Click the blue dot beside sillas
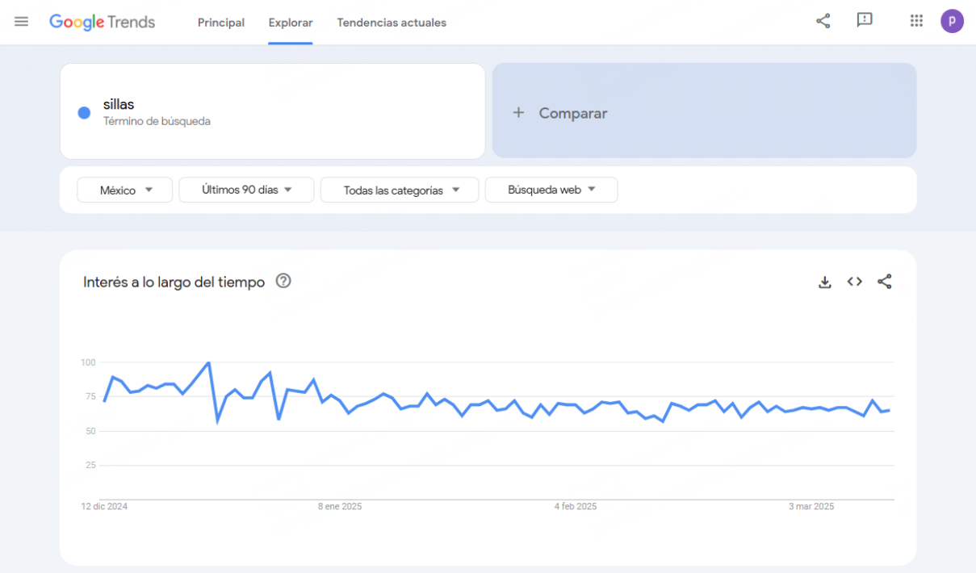Viewport: 976px width, 573px height. coord(83,112)
